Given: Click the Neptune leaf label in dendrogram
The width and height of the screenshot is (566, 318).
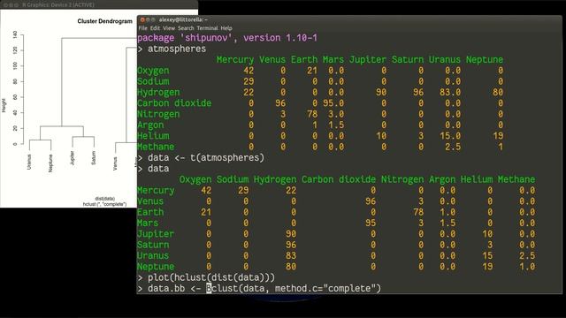Looking at the screenshot, I should (50, 163).
